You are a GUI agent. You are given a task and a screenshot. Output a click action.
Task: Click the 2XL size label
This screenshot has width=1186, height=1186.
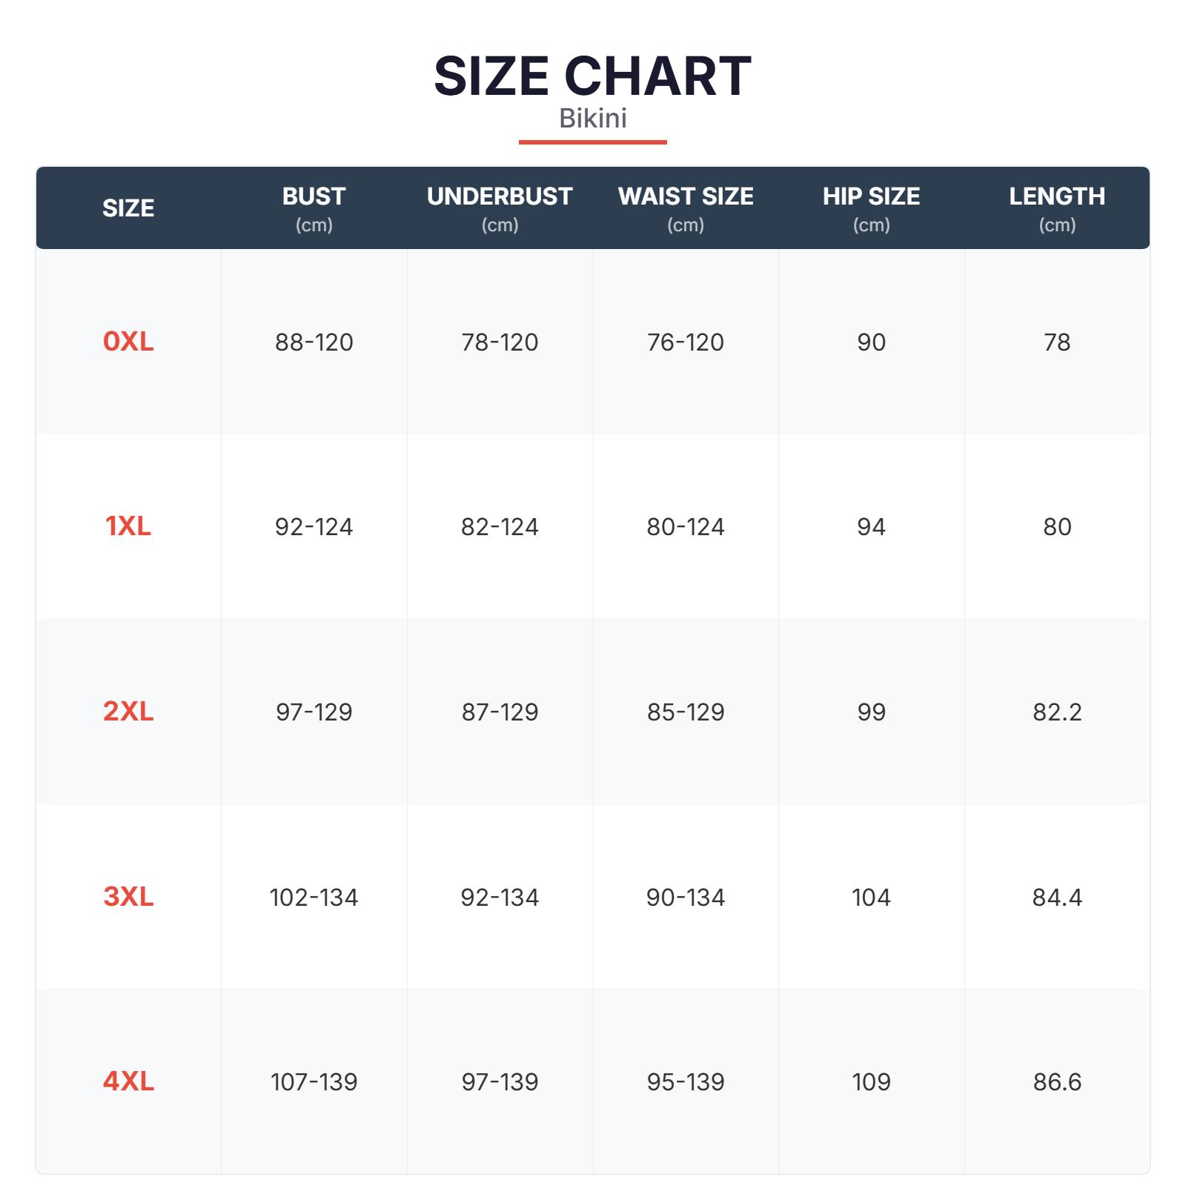128,712
